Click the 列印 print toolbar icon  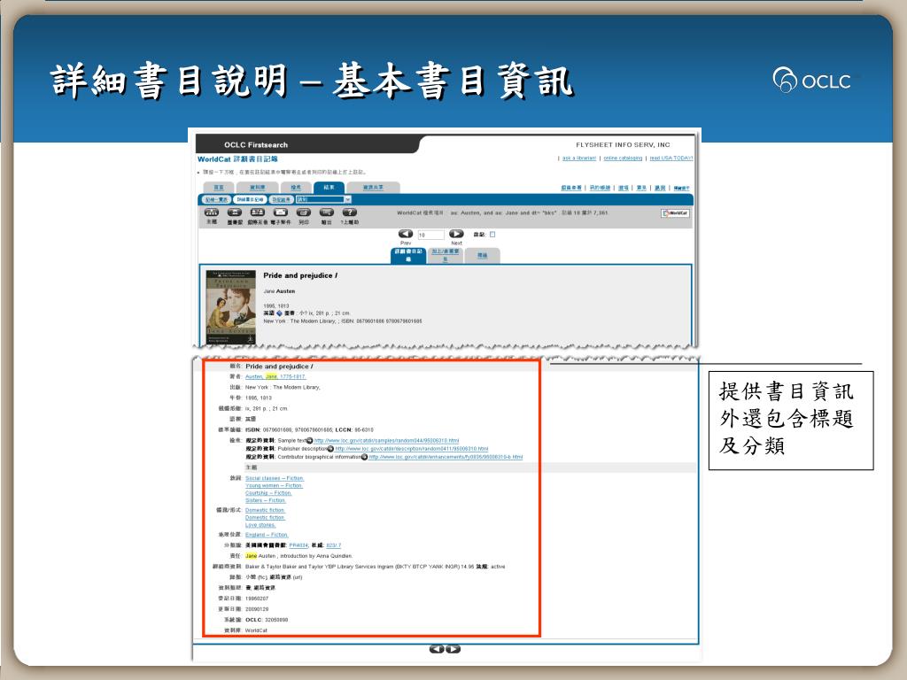[x=304, y=212]
